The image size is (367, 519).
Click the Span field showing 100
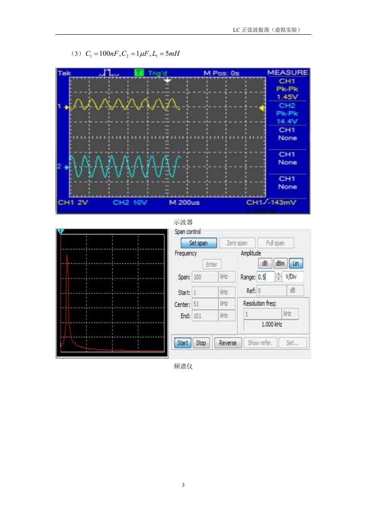tap(204, 277)
